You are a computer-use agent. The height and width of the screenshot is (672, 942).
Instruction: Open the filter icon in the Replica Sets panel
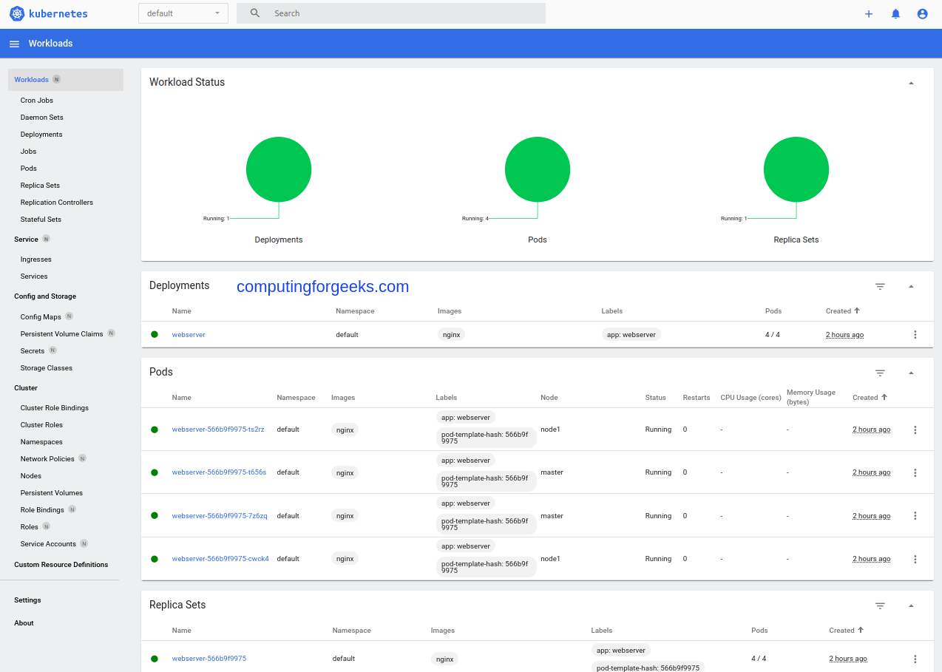879,605
